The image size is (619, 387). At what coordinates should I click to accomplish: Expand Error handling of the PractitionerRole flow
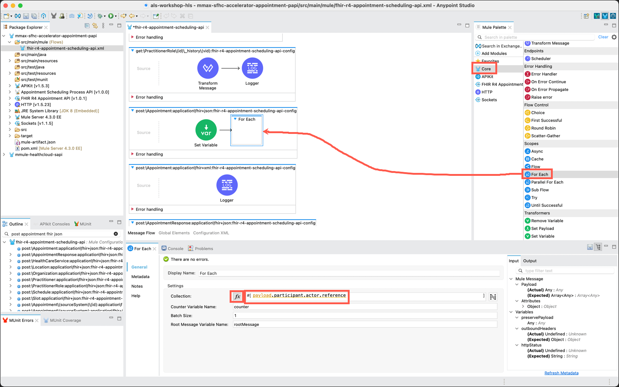(132, 97)
